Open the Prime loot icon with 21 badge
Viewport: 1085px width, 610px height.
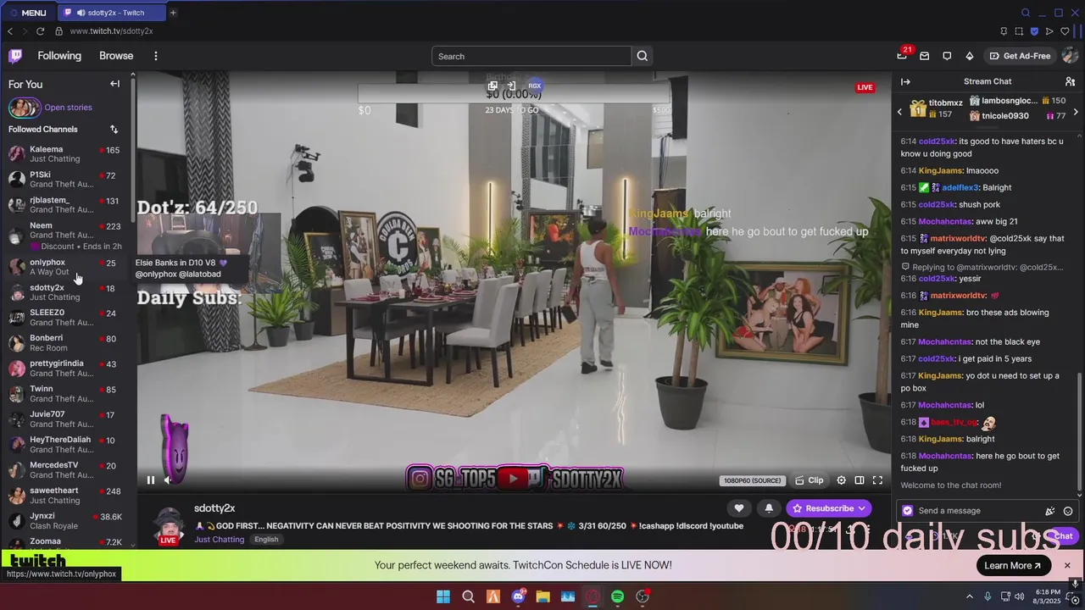902,56
